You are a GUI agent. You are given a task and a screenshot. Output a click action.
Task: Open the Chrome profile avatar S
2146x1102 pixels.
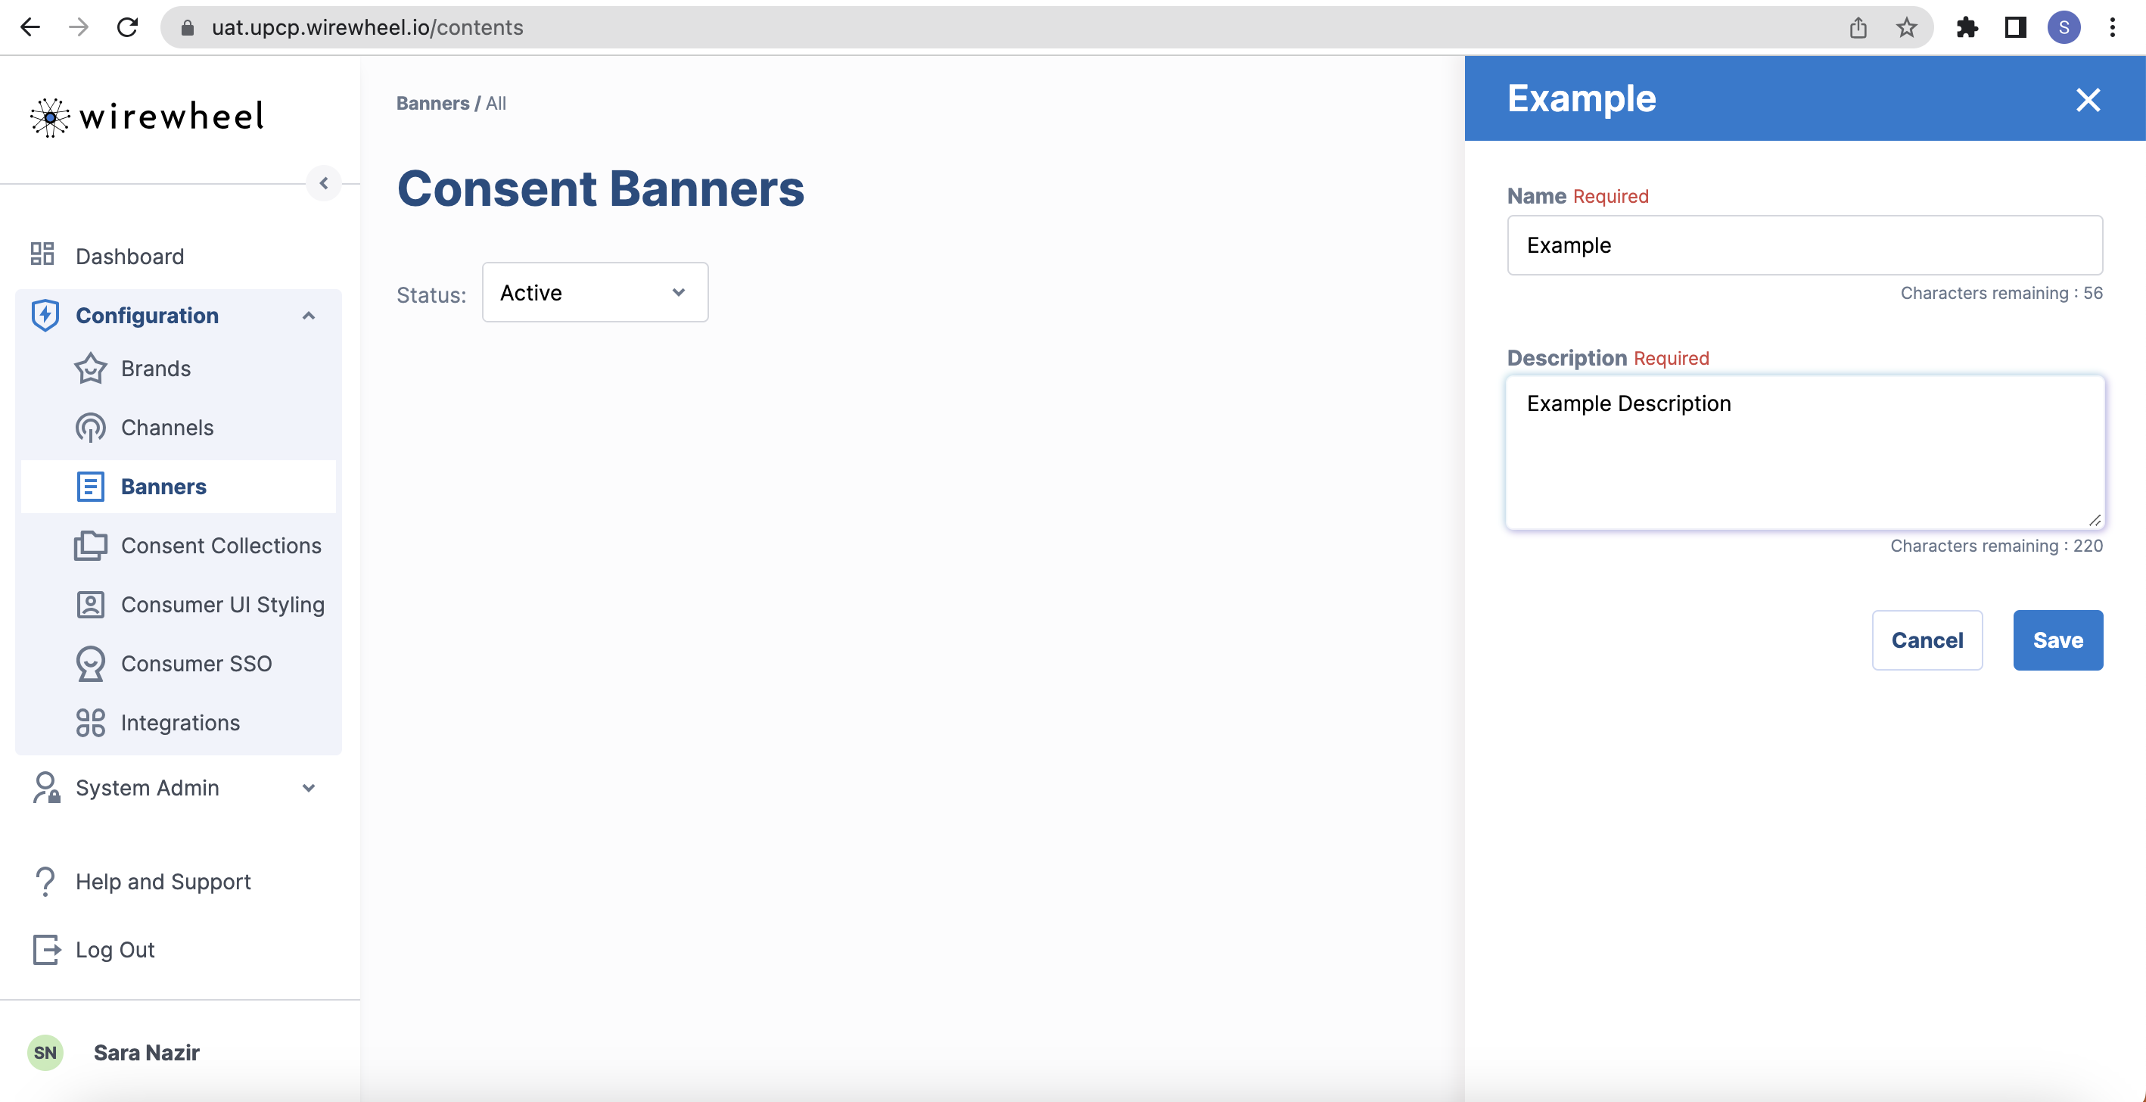[x=2064, y=27]
